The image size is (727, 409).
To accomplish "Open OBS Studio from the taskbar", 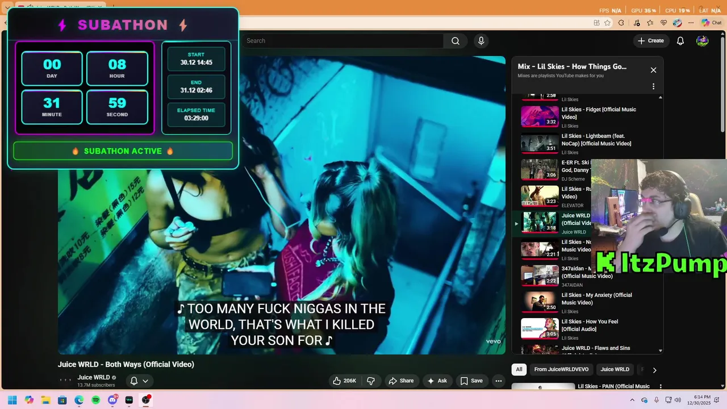I will point(146,400).
